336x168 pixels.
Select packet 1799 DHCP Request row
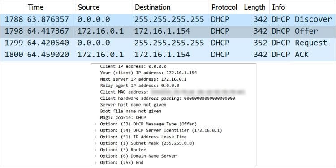[168, 43]
